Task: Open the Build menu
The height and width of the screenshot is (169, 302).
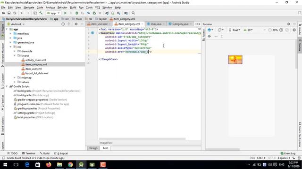Action: (x=73, y=8)
